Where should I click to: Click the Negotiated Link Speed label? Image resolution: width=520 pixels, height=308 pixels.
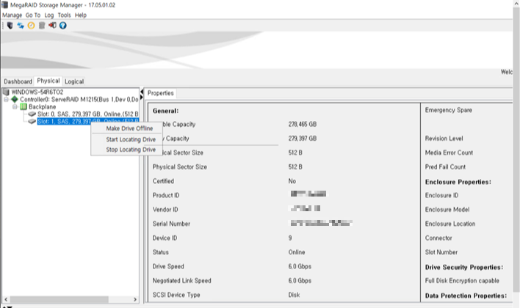coord(181,281)
